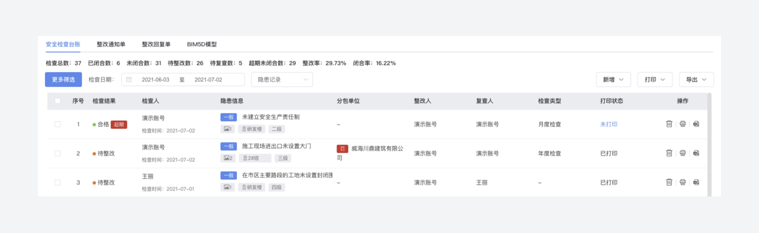Click the 年度检查 cell

549,153
